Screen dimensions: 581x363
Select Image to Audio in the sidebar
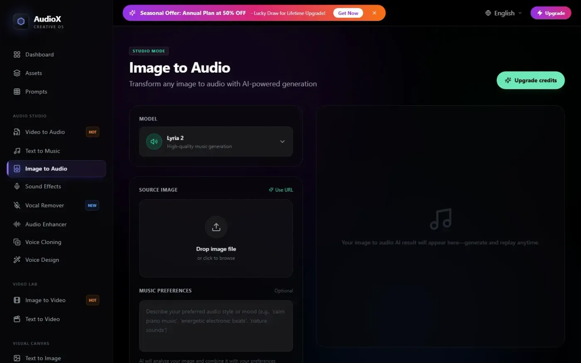(56, 169)
